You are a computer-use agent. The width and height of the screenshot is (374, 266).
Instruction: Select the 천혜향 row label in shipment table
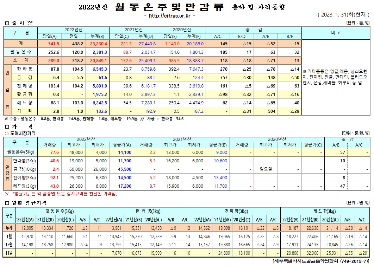click(25, 86)
